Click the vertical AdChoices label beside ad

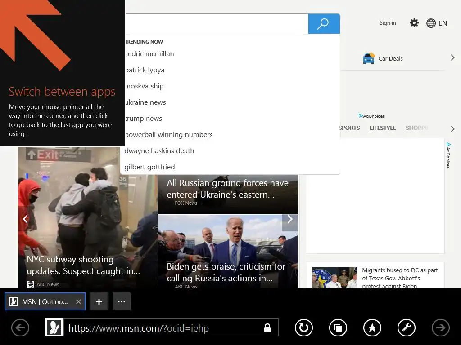448,155
